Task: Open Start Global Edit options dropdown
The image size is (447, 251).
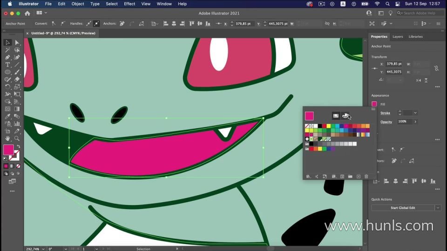Action: (438, 208)
